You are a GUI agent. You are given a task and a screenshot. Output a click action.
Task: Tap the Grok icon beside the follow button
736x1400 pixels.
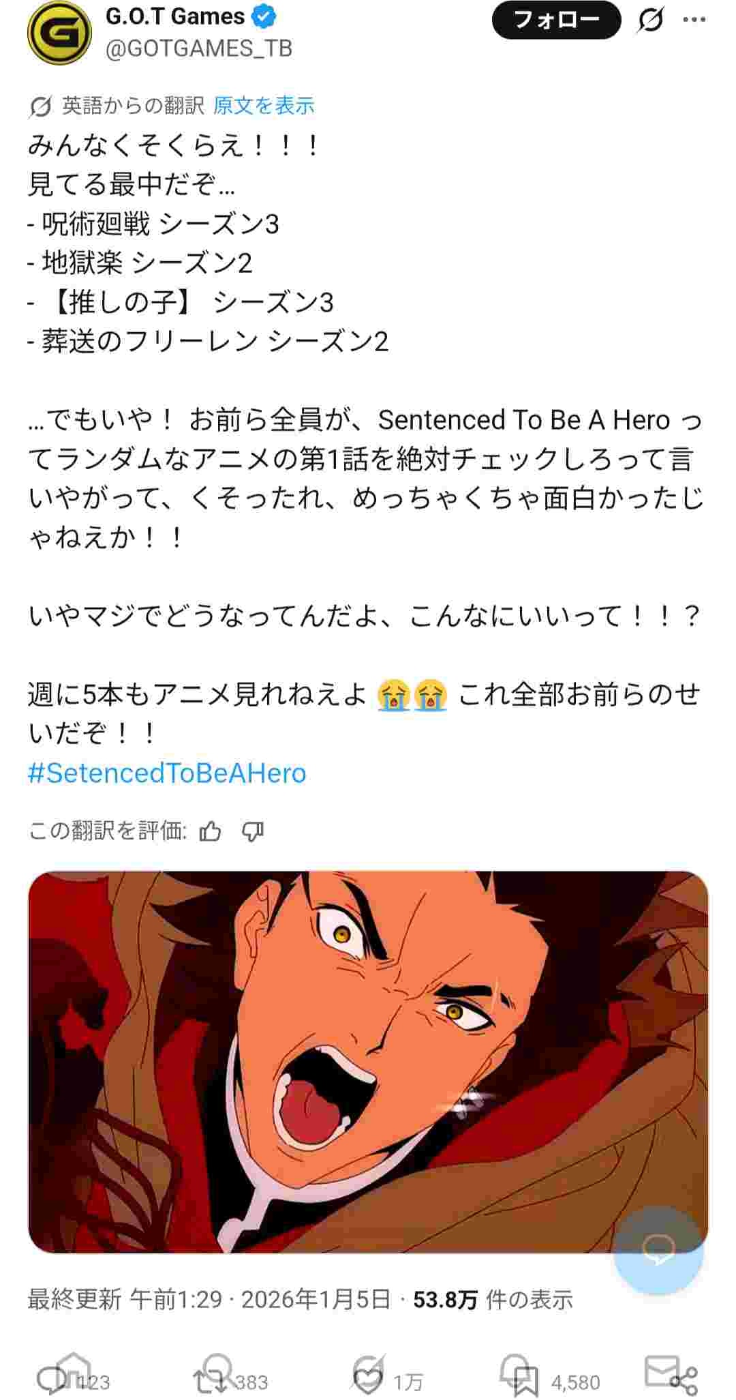pos(650,20)
